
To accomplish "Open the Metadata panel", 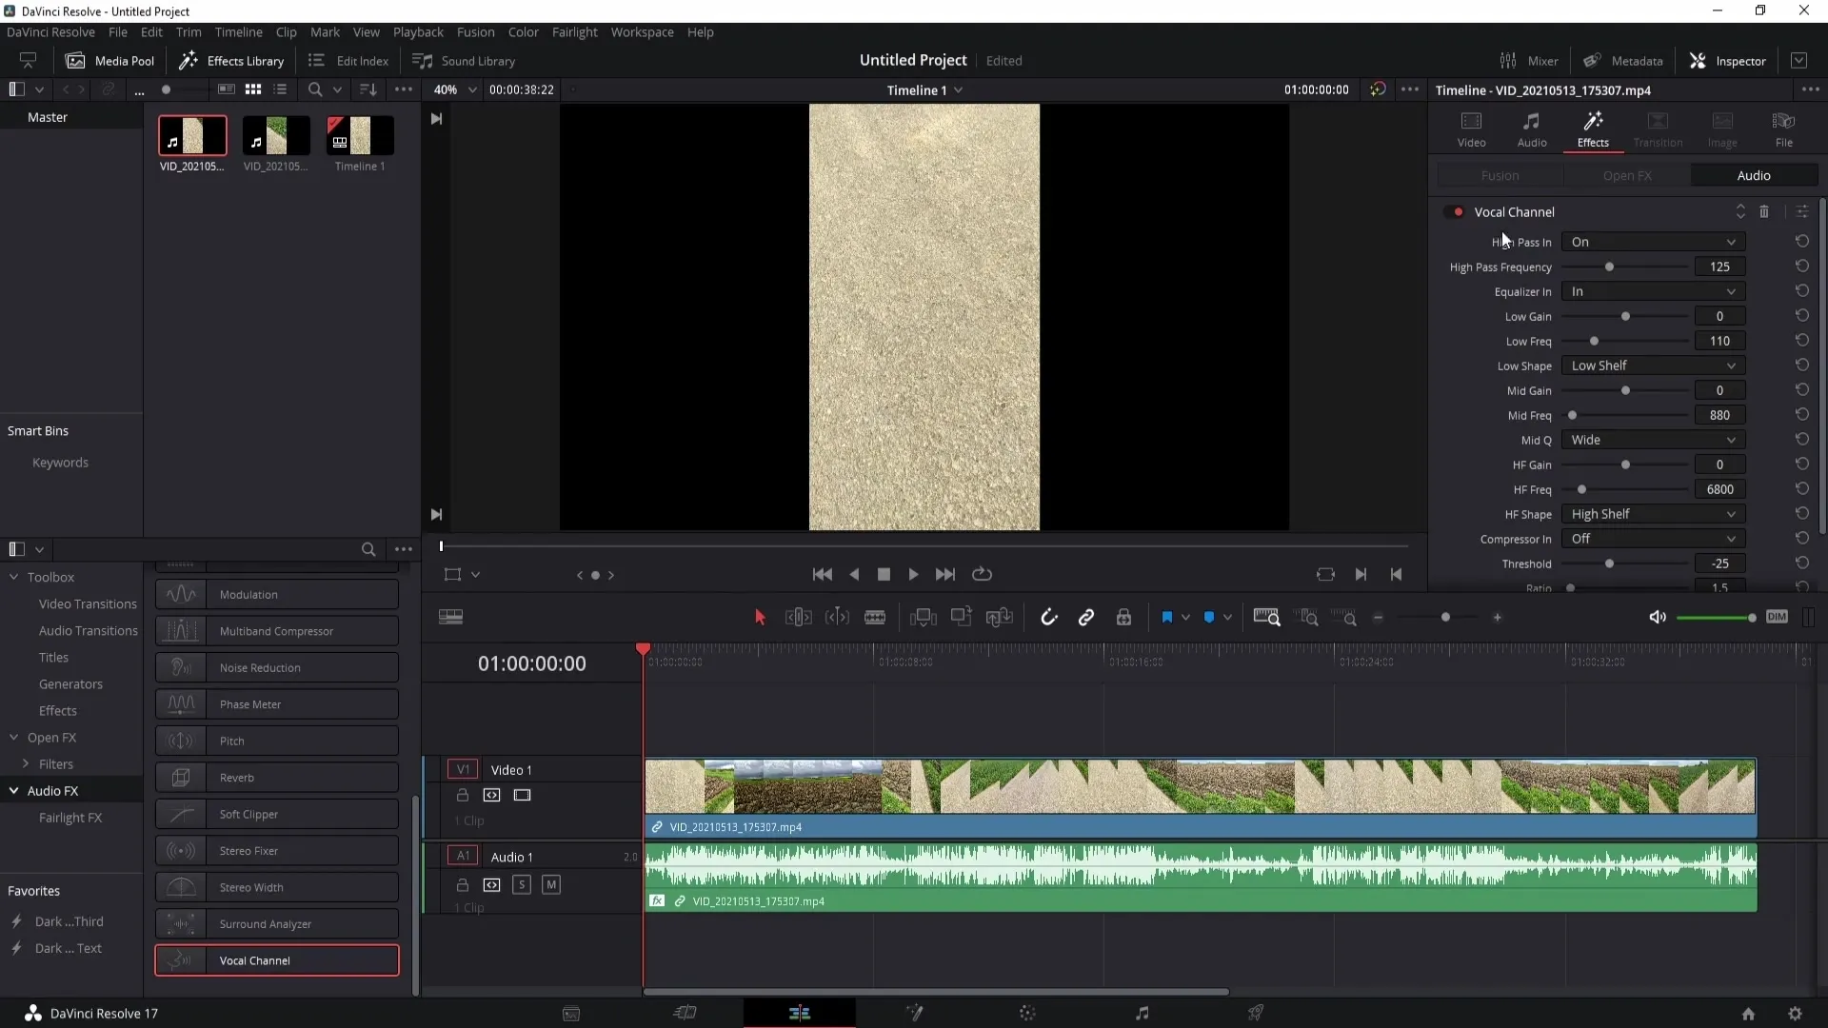I will click(x=1623, y=60).
